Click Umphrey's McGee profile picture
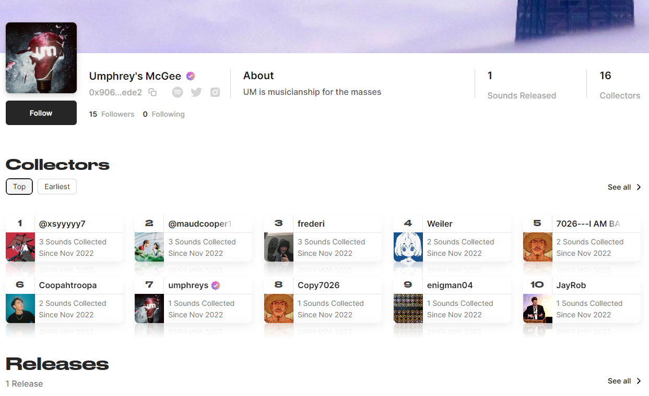Viewport: 649px width, 396px height. pos(41,58)
